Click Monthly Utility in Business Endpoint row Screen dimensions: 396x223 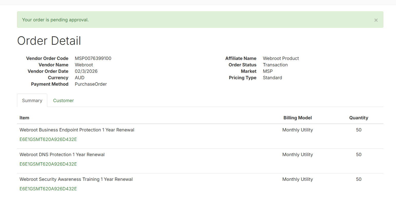[x=298, y=130]
